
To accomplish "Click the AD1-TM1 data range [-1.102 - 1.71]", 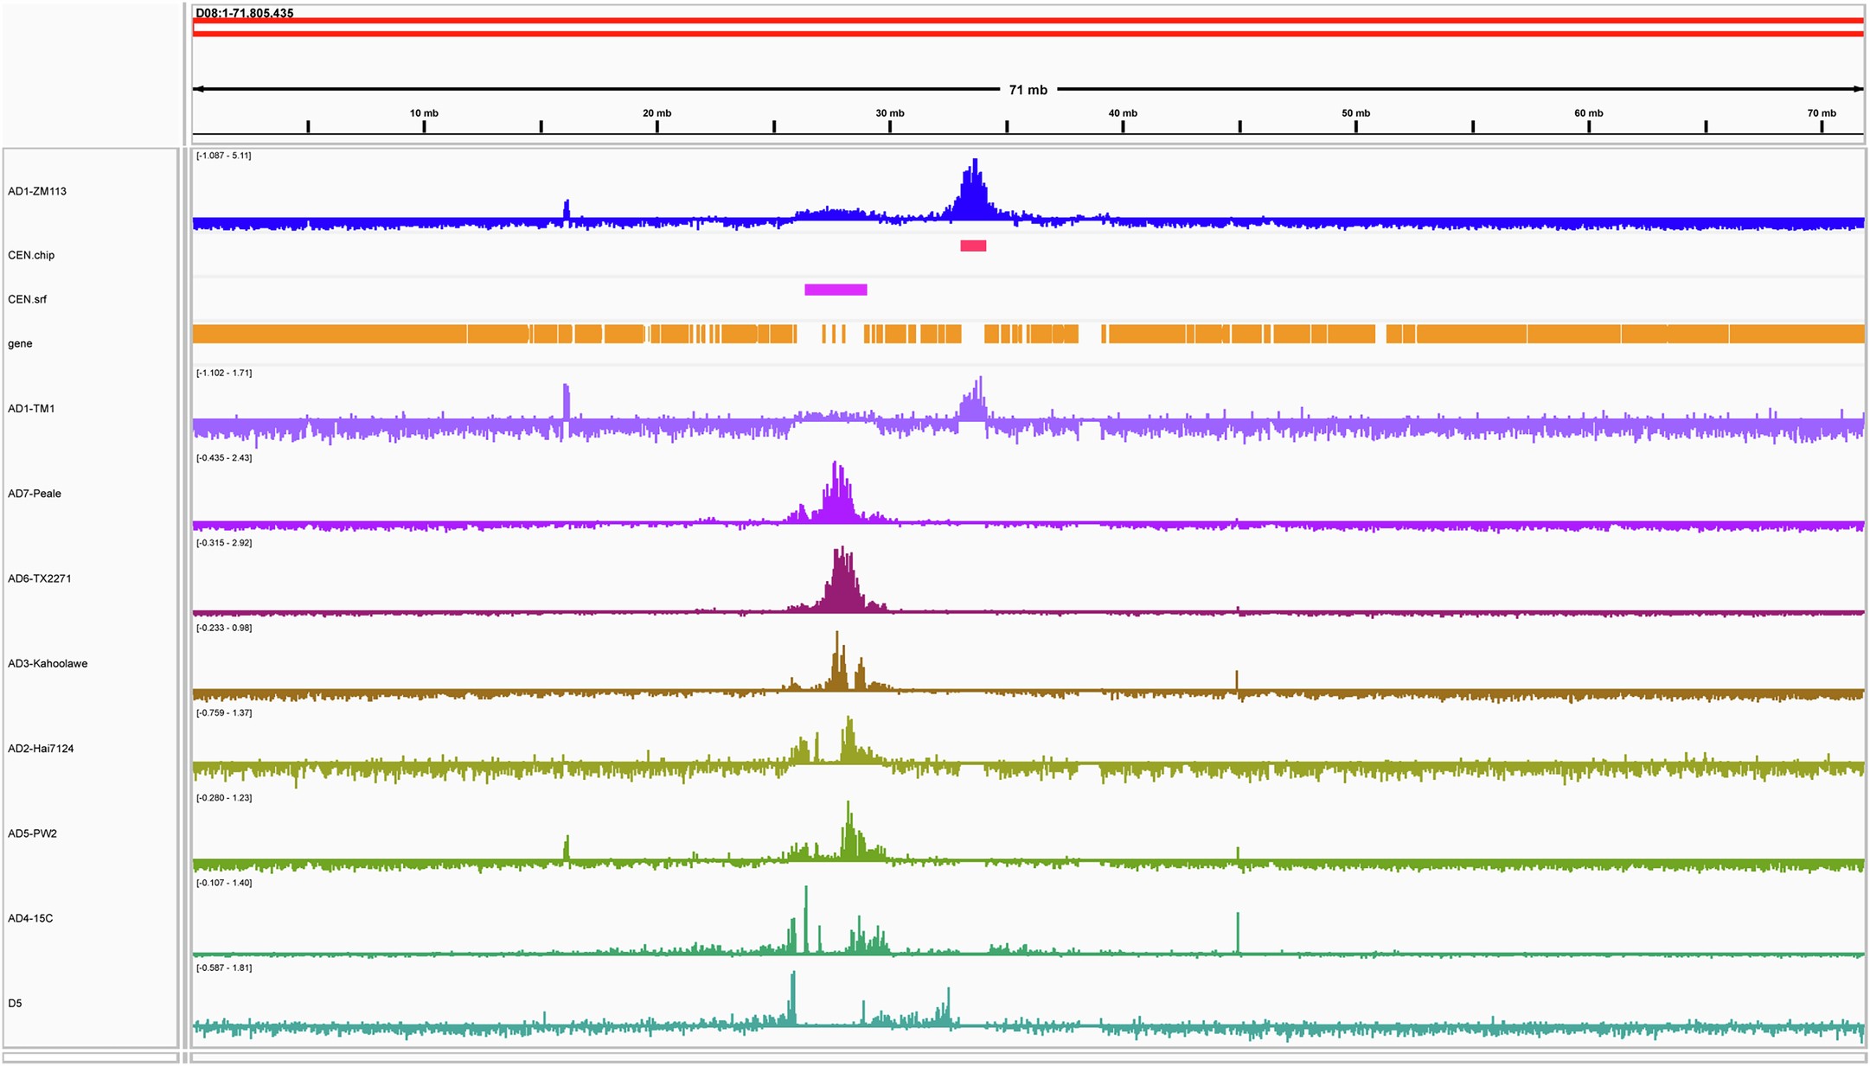I will coord(224,373).
